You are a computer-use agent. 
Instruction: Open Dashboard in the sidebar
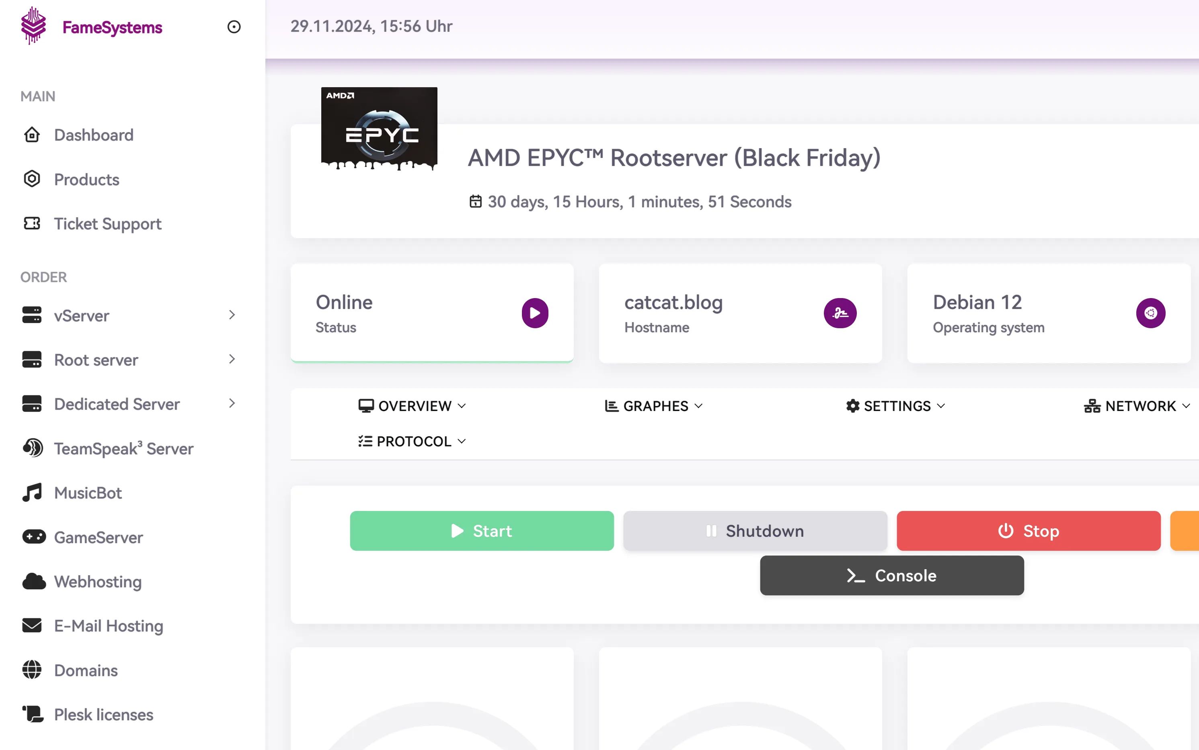(94, 135)
